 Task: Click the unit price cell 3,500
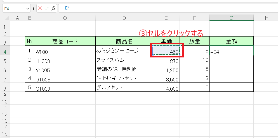[166, 78]
